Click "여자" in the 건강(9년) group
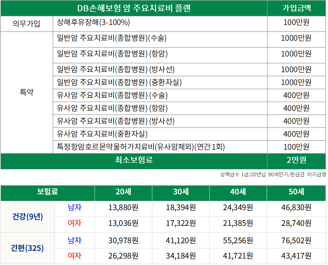328x265 pixels. click(x=74, y=223)
